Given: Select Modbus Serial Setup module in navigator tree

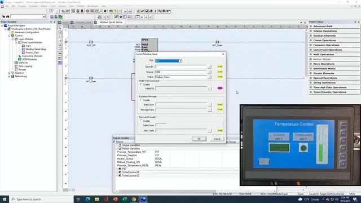Looking at the screenshot, I should pyautogui.click(x=36, y=49).
